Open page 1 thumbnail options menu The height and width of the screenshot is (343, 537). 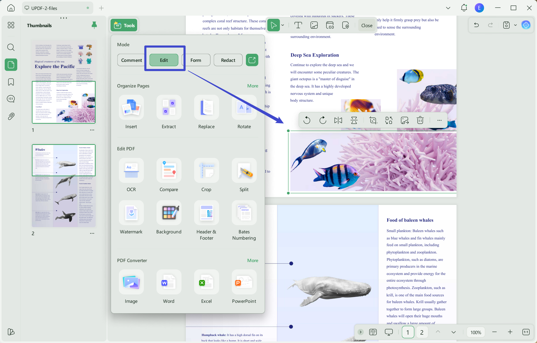pos(92,130)
